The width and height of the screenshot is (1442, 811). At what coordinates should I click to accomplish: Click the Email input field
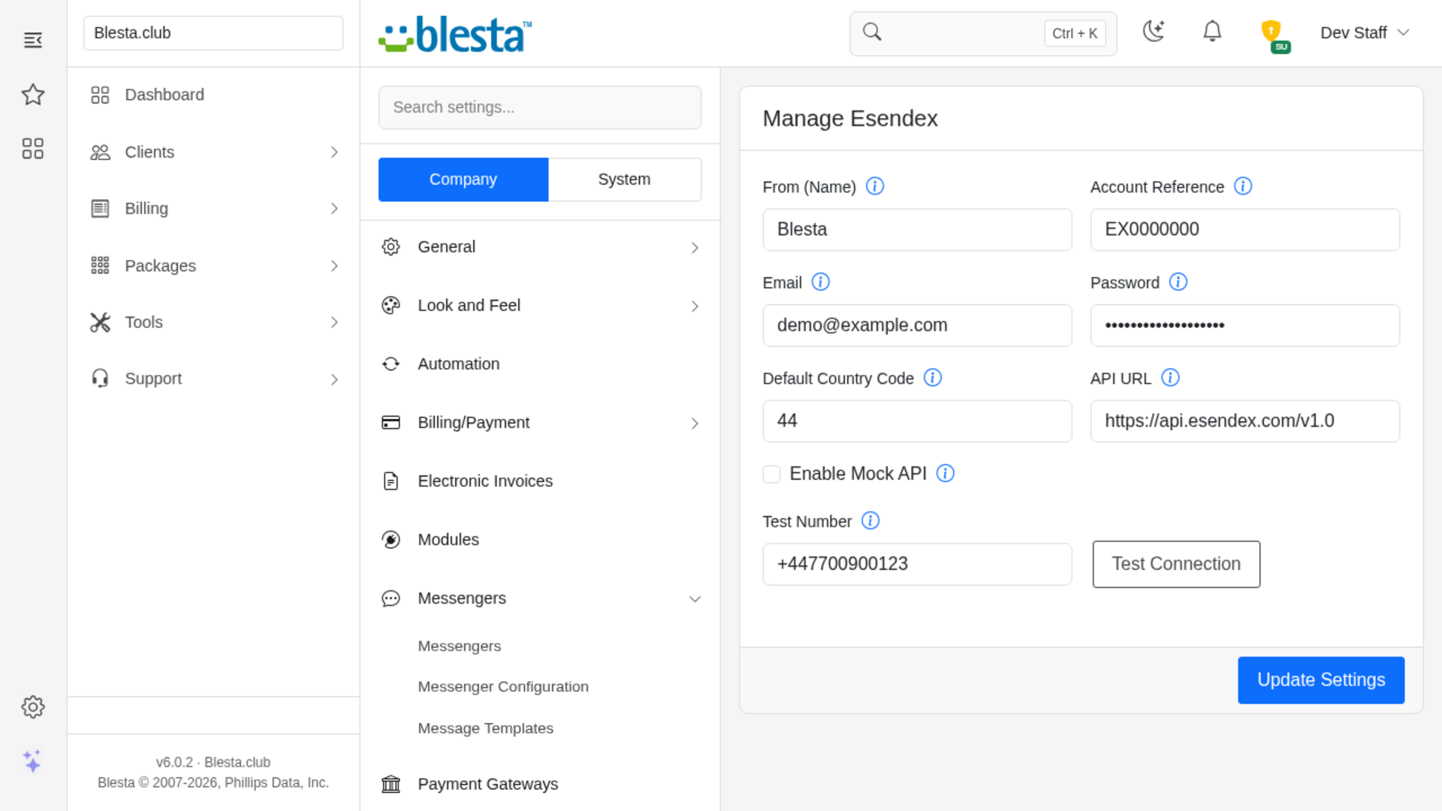pos(917,325)
